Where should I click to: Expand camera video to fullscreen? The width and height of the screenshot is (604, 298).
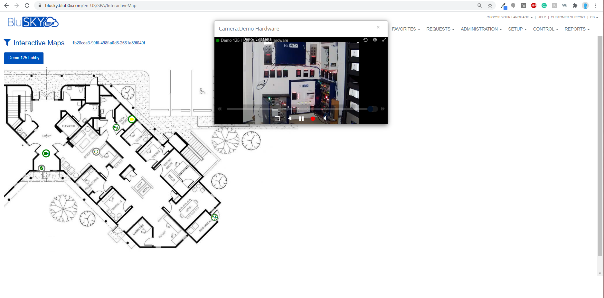coord(384,40)
